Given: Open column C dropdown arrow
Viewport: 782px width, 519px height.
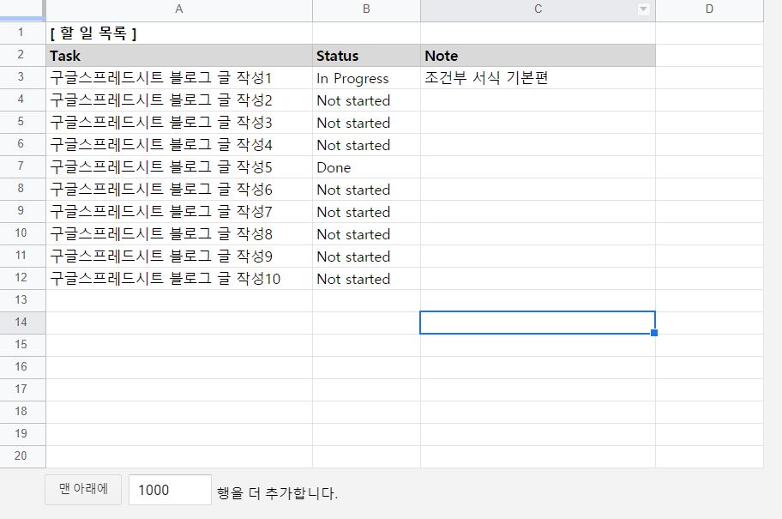Looking at the screenshot, I should [643, 9].
